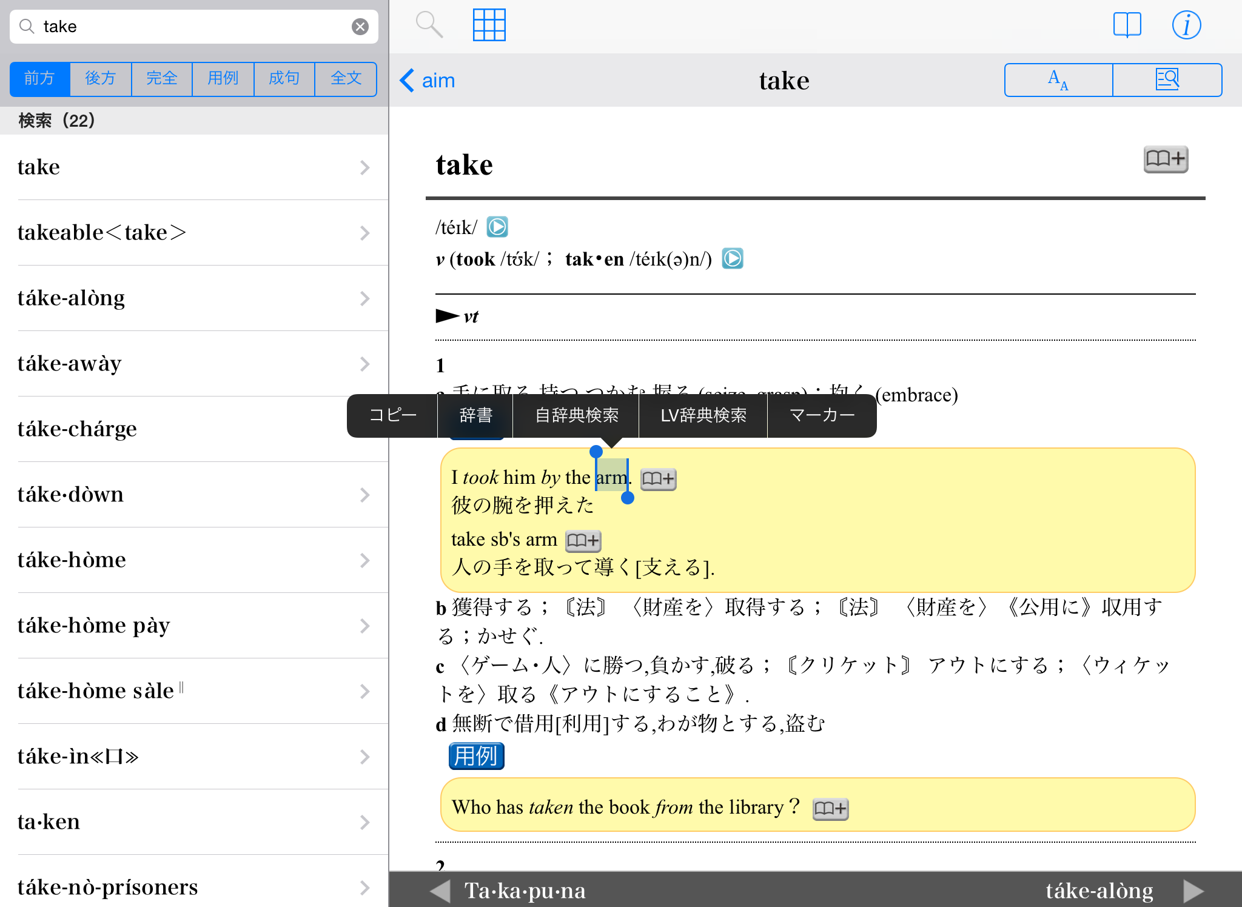
Task: Add 'take sb's arm' example to wordbook
Action: pyautogui.click(x=582, y=540)
